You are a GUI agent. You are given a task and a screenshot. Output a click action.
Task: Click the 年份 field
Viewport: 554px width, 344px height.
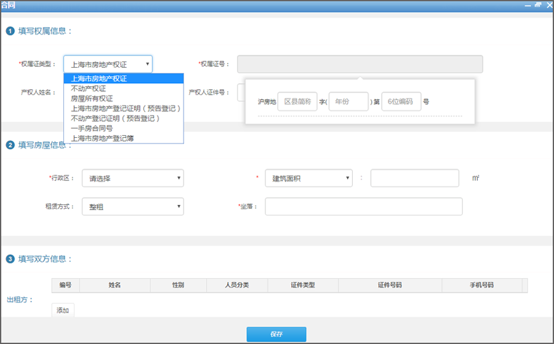[x=348, y=102]
